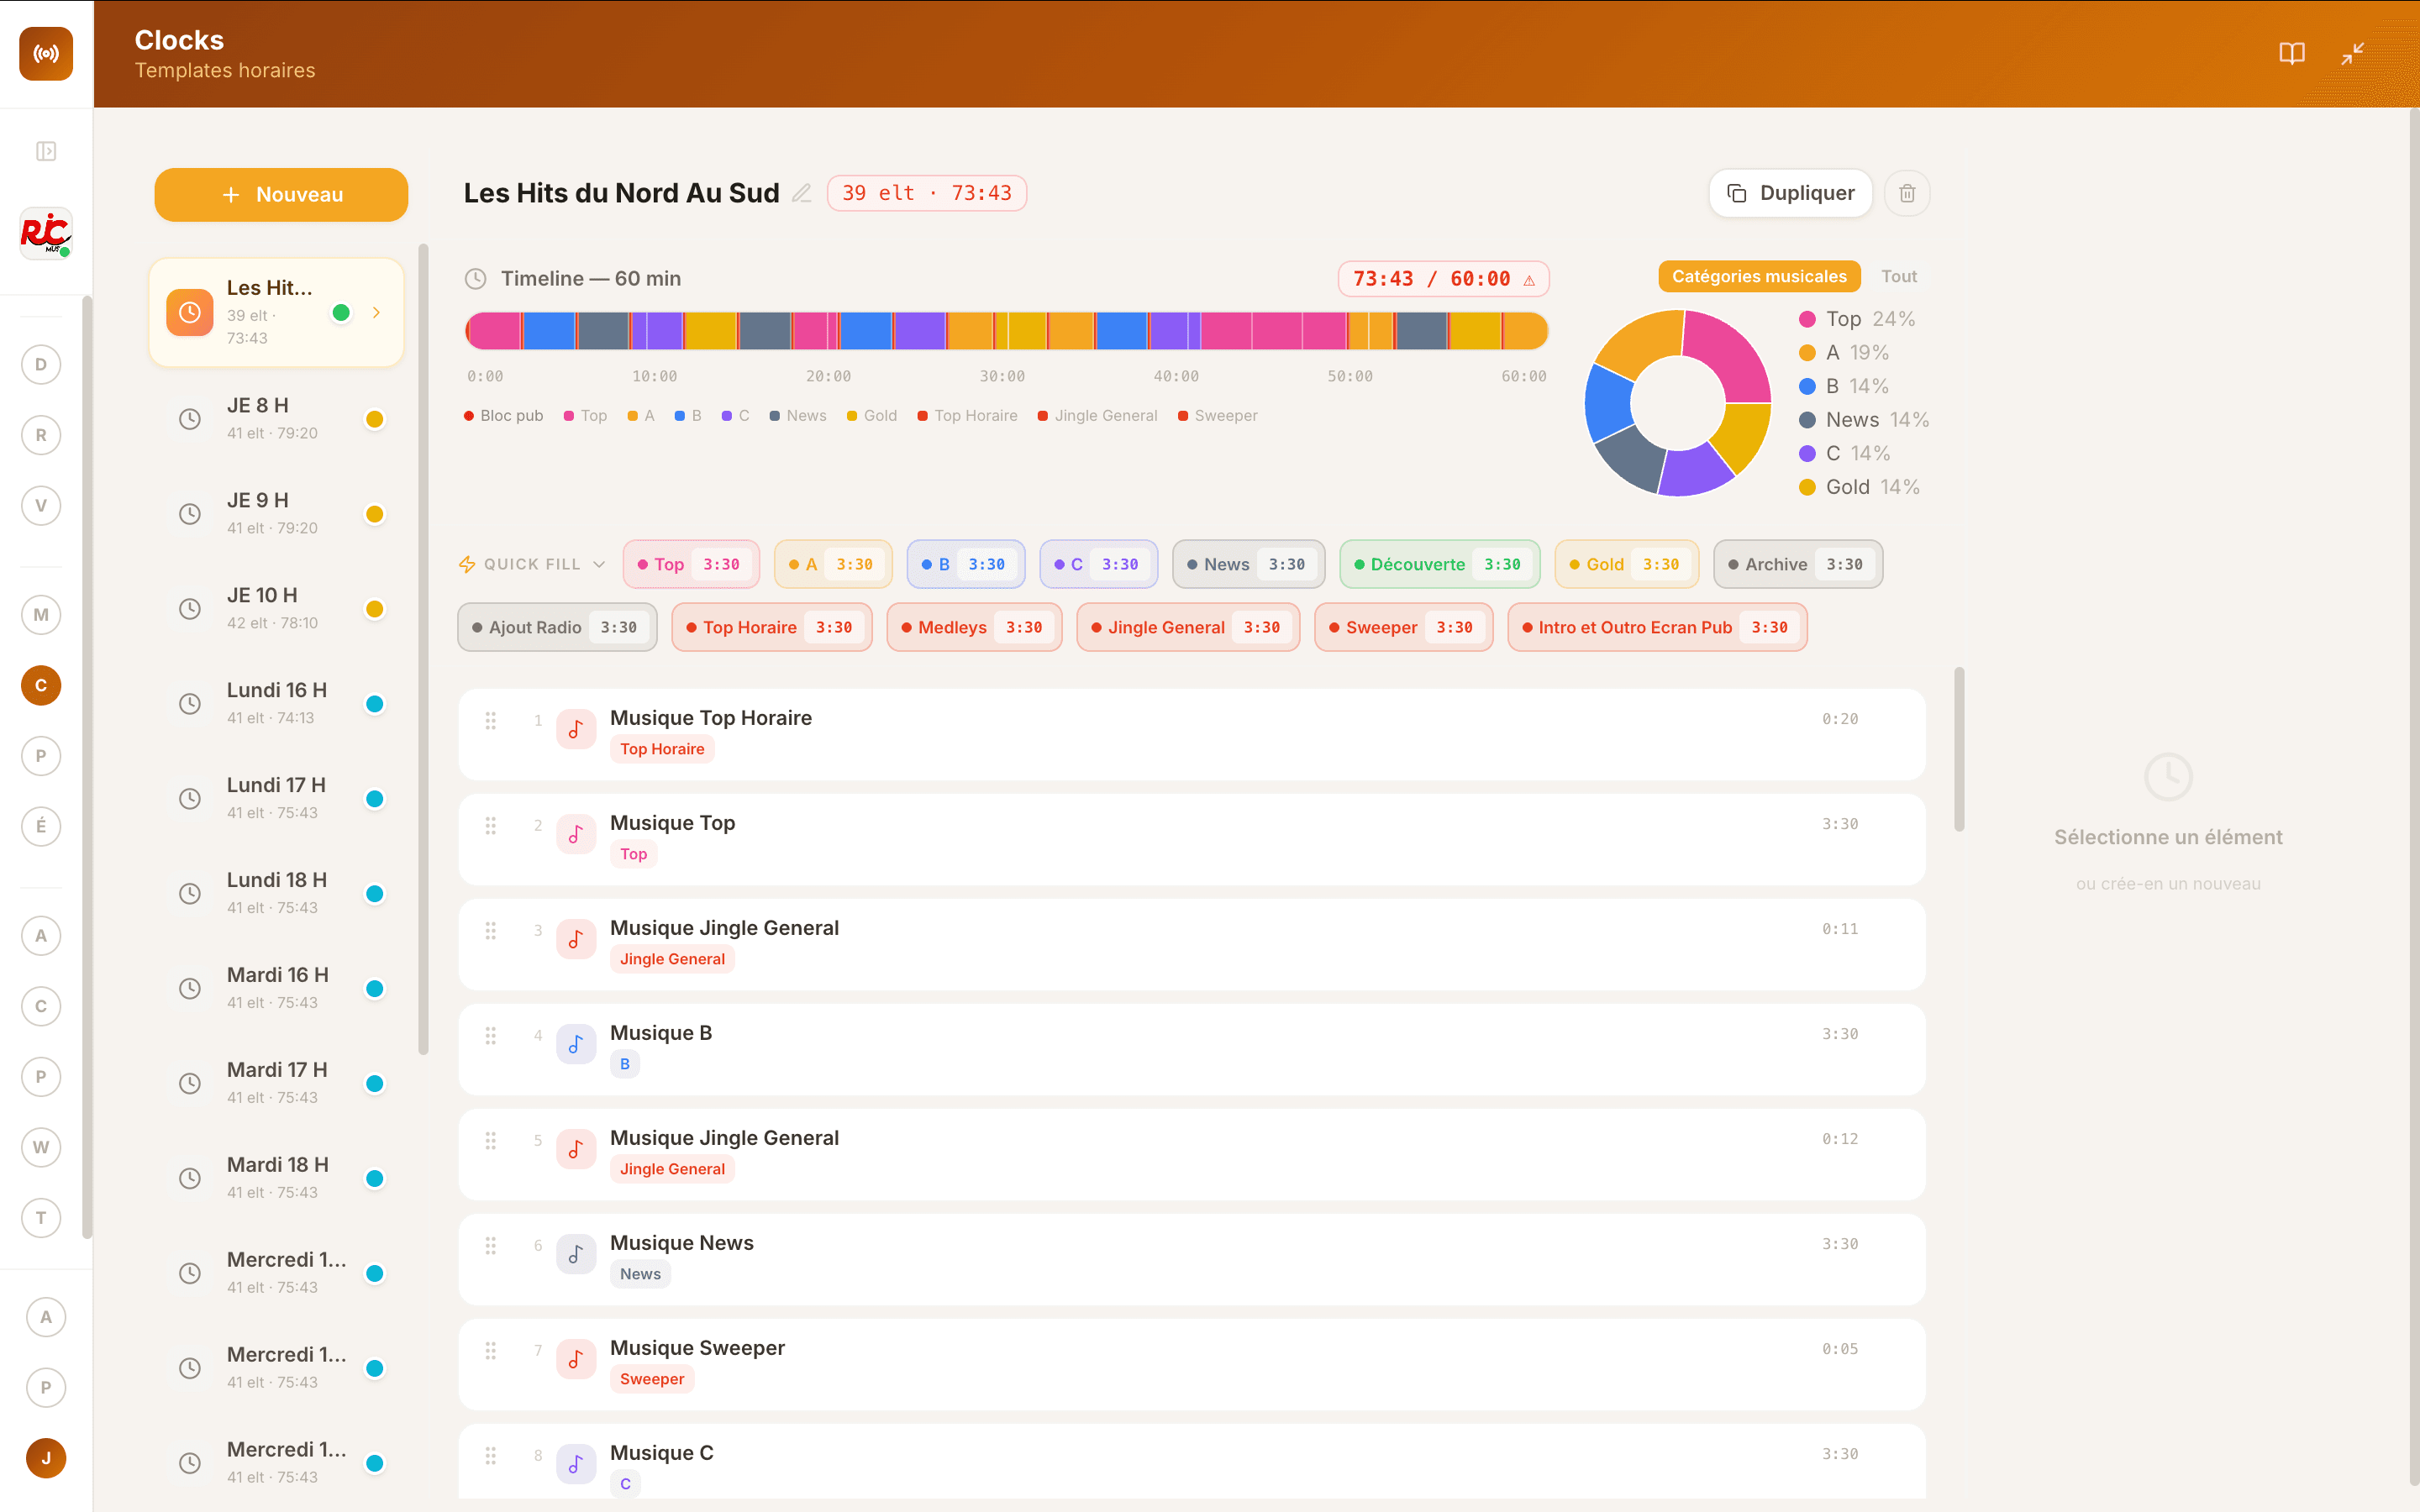
Task: Switch to Catégories musicales tab
Action: (x=1759, y=276)
